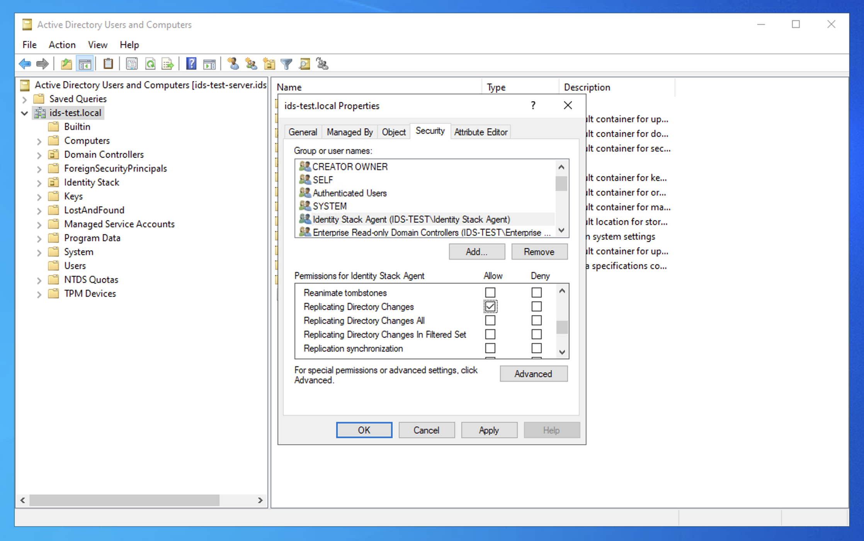
Task: Expand the NTDS Quotas node
Action: (39, 280)
